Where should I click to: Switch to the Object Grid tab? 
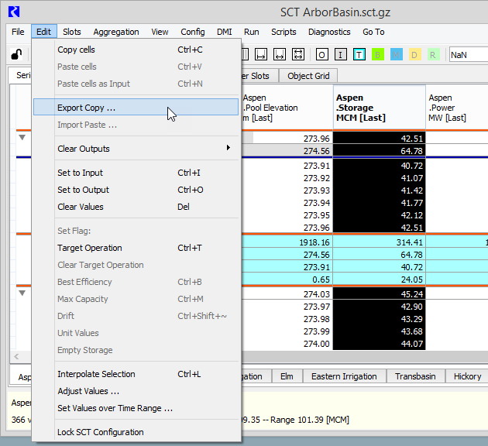click(308, 76)
